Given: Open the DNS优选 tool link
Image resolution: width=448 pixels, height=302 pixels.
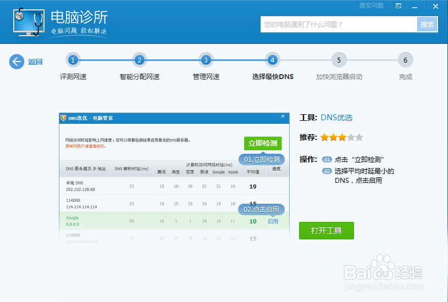Looking at the screenshot, I should point(336,118).
